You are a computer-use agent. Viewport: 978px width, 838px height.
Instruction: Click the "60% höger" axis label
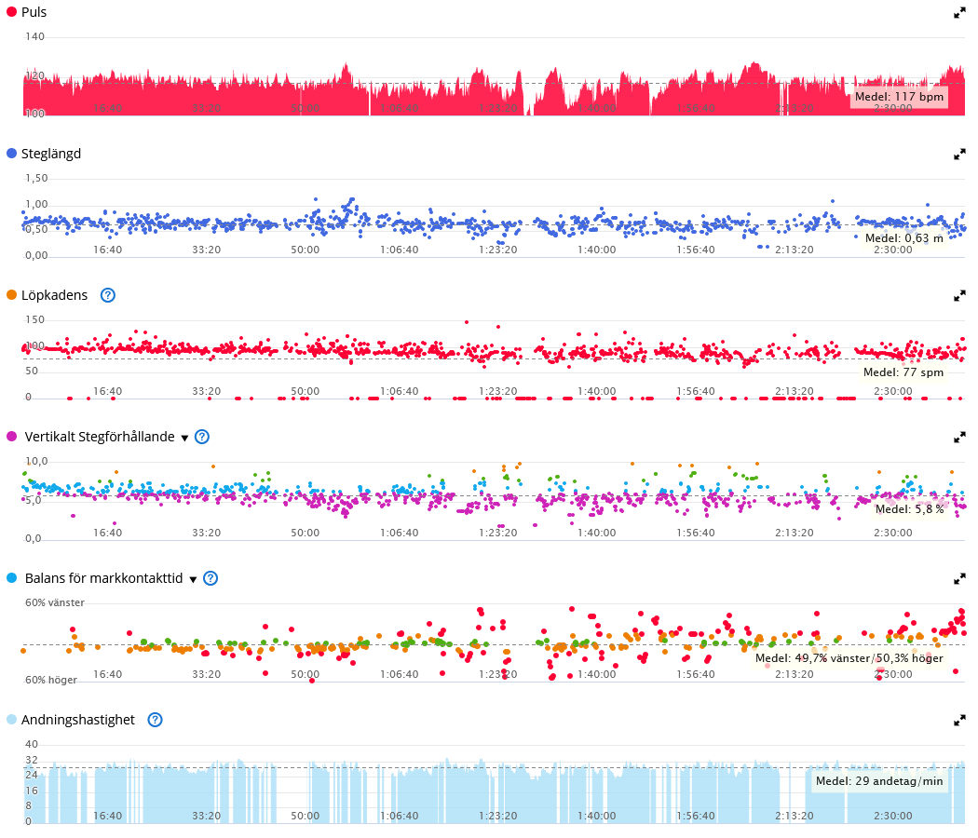51,680
